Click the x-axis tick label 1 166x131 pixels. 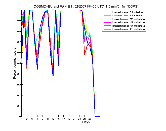[x=22, y=119]
